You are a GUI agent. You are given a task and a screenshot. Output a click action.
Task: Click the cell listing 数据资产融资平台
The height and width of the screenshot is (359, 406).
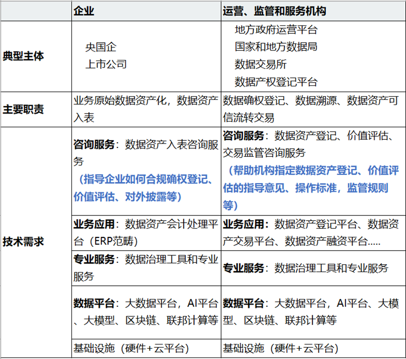click(311, 232)
